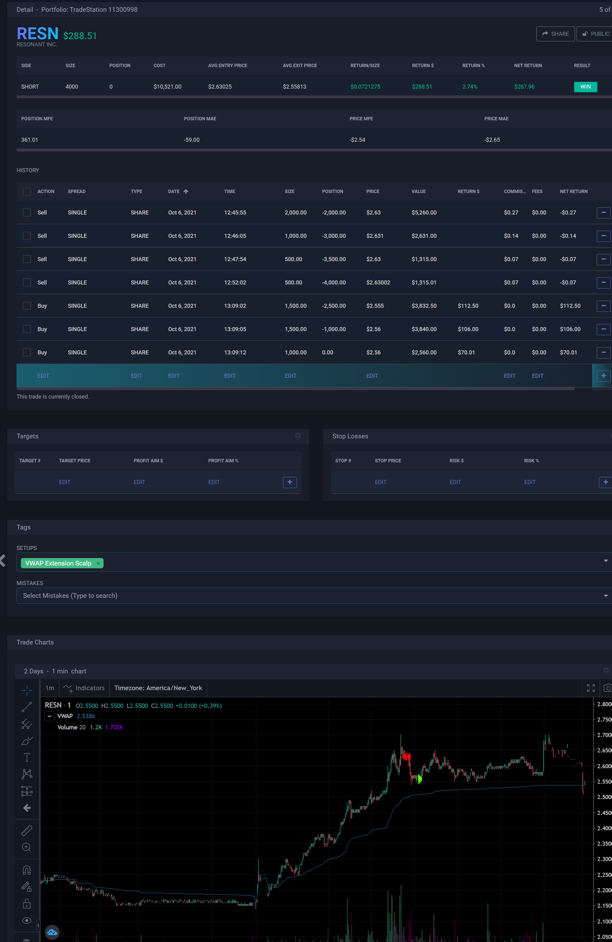612x942 pixels.
Task: Toggle the magnet snap mode
Action: pyautogui.click(x=26, y=870)
